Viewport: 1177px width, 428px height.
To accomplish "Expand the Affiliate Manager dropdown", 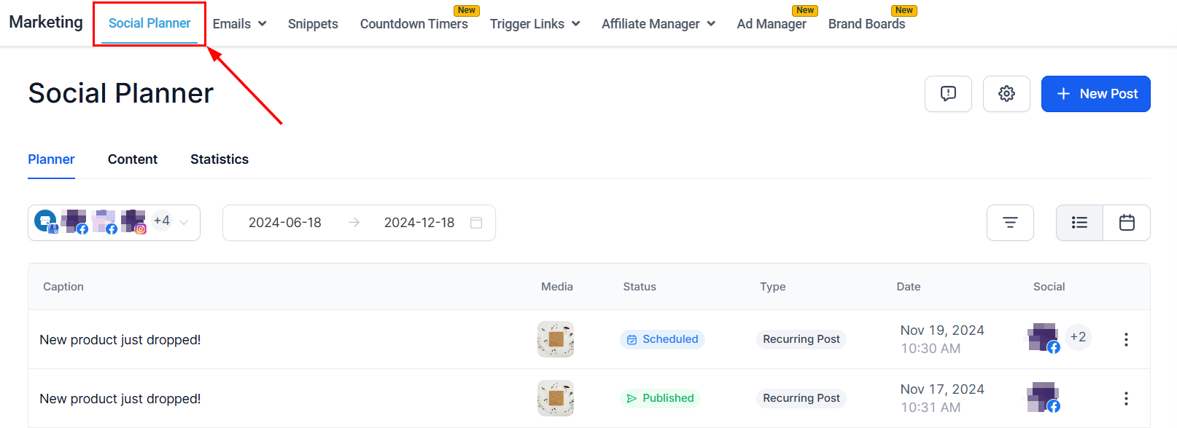I will pyautogui.click(x=658, y=24).
